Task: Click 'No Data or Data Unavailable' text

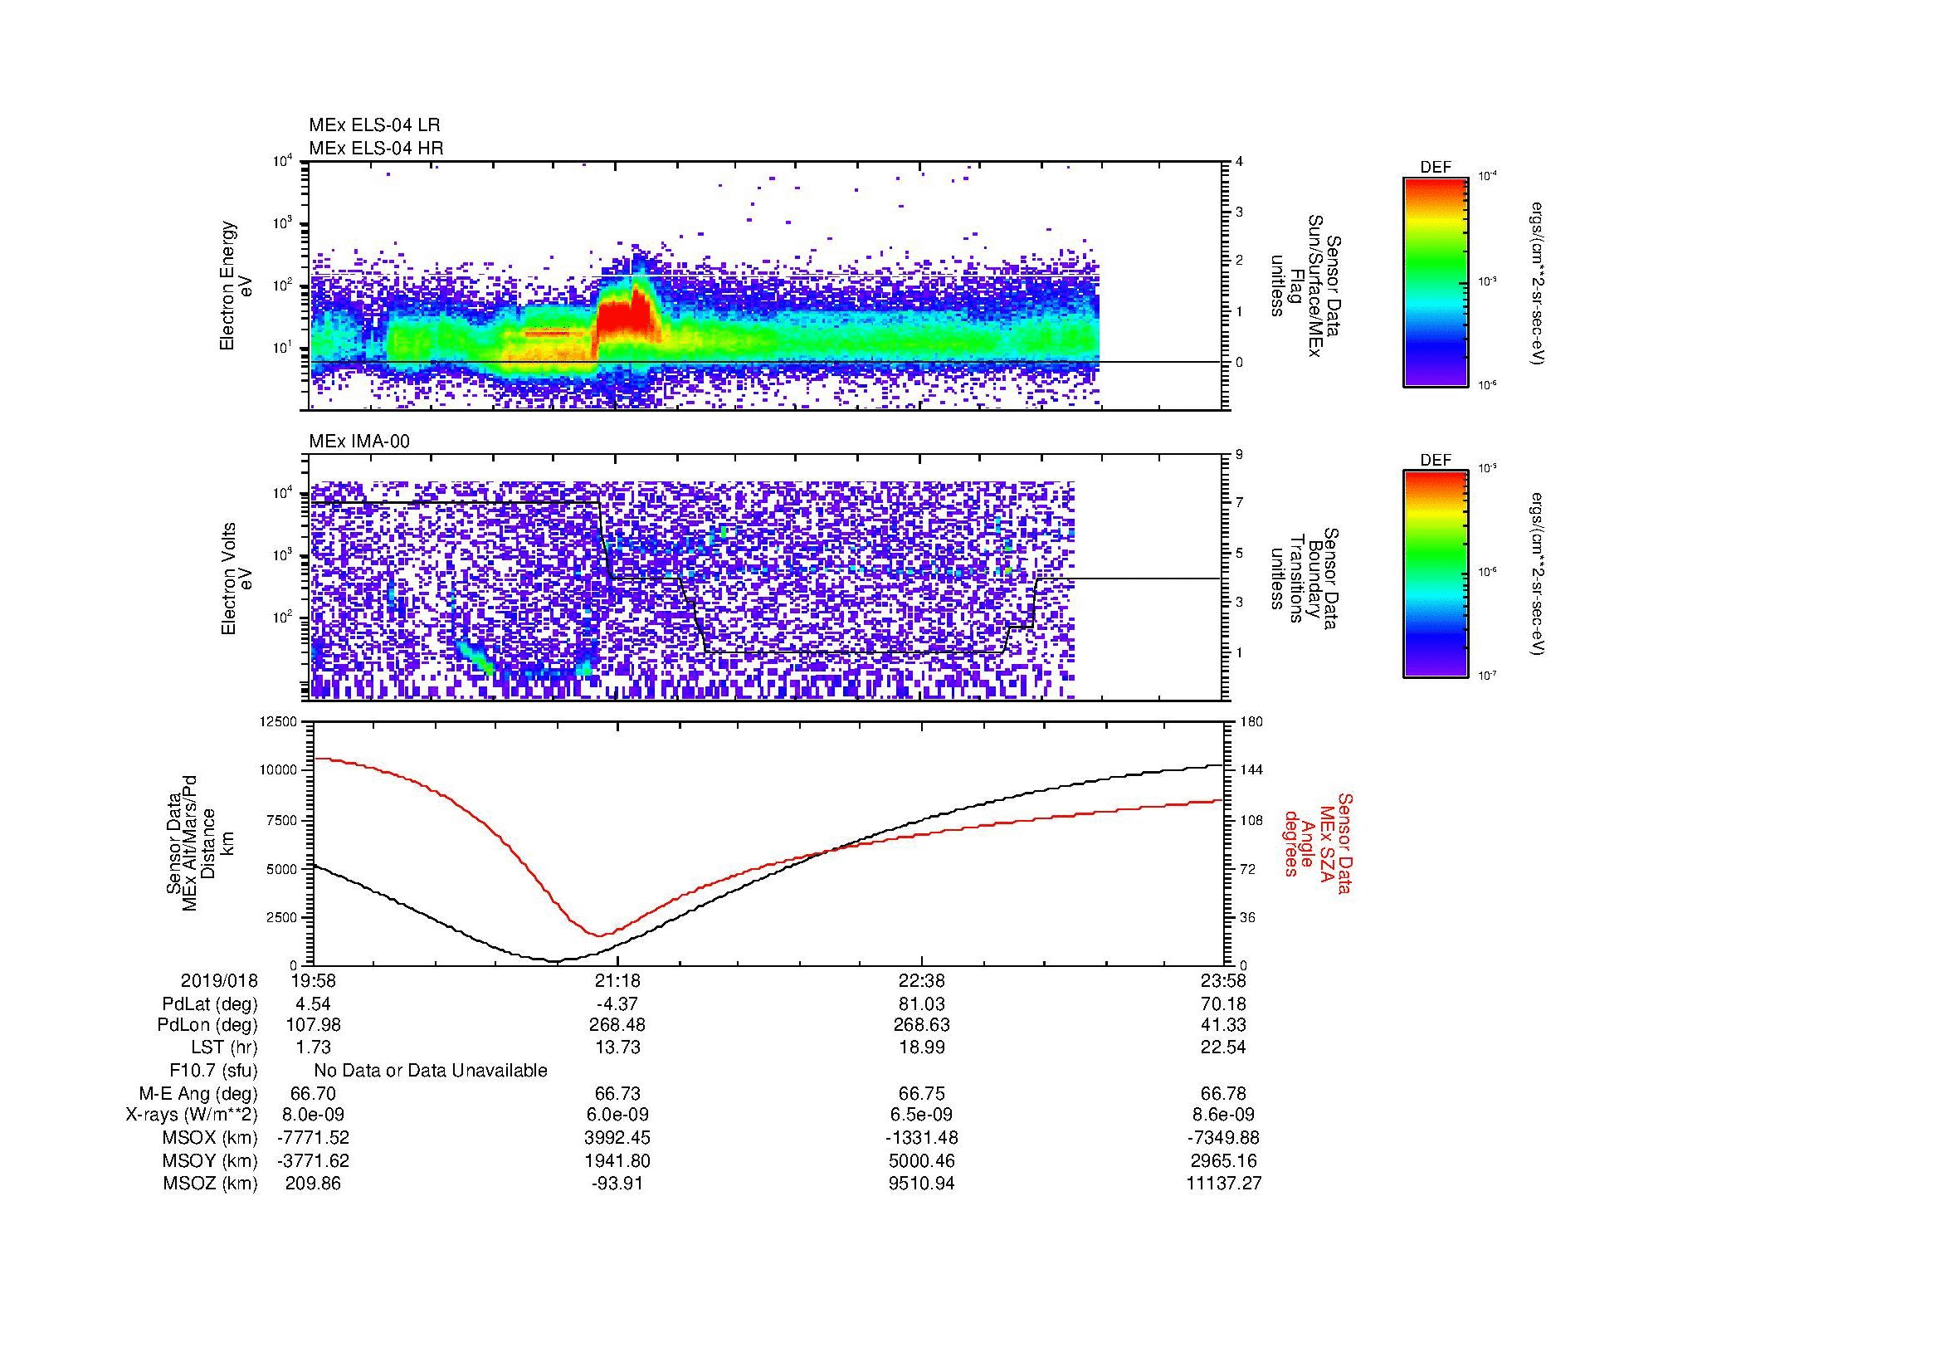Action: (x=431, y=1071)
